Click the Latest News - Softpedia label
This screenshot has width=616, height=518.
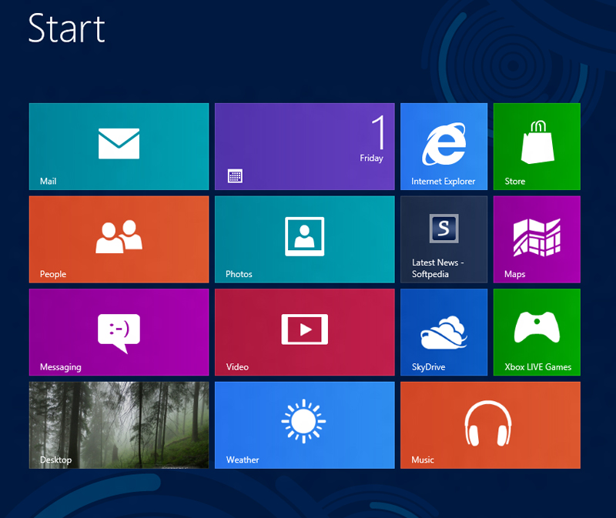[437, 268]
